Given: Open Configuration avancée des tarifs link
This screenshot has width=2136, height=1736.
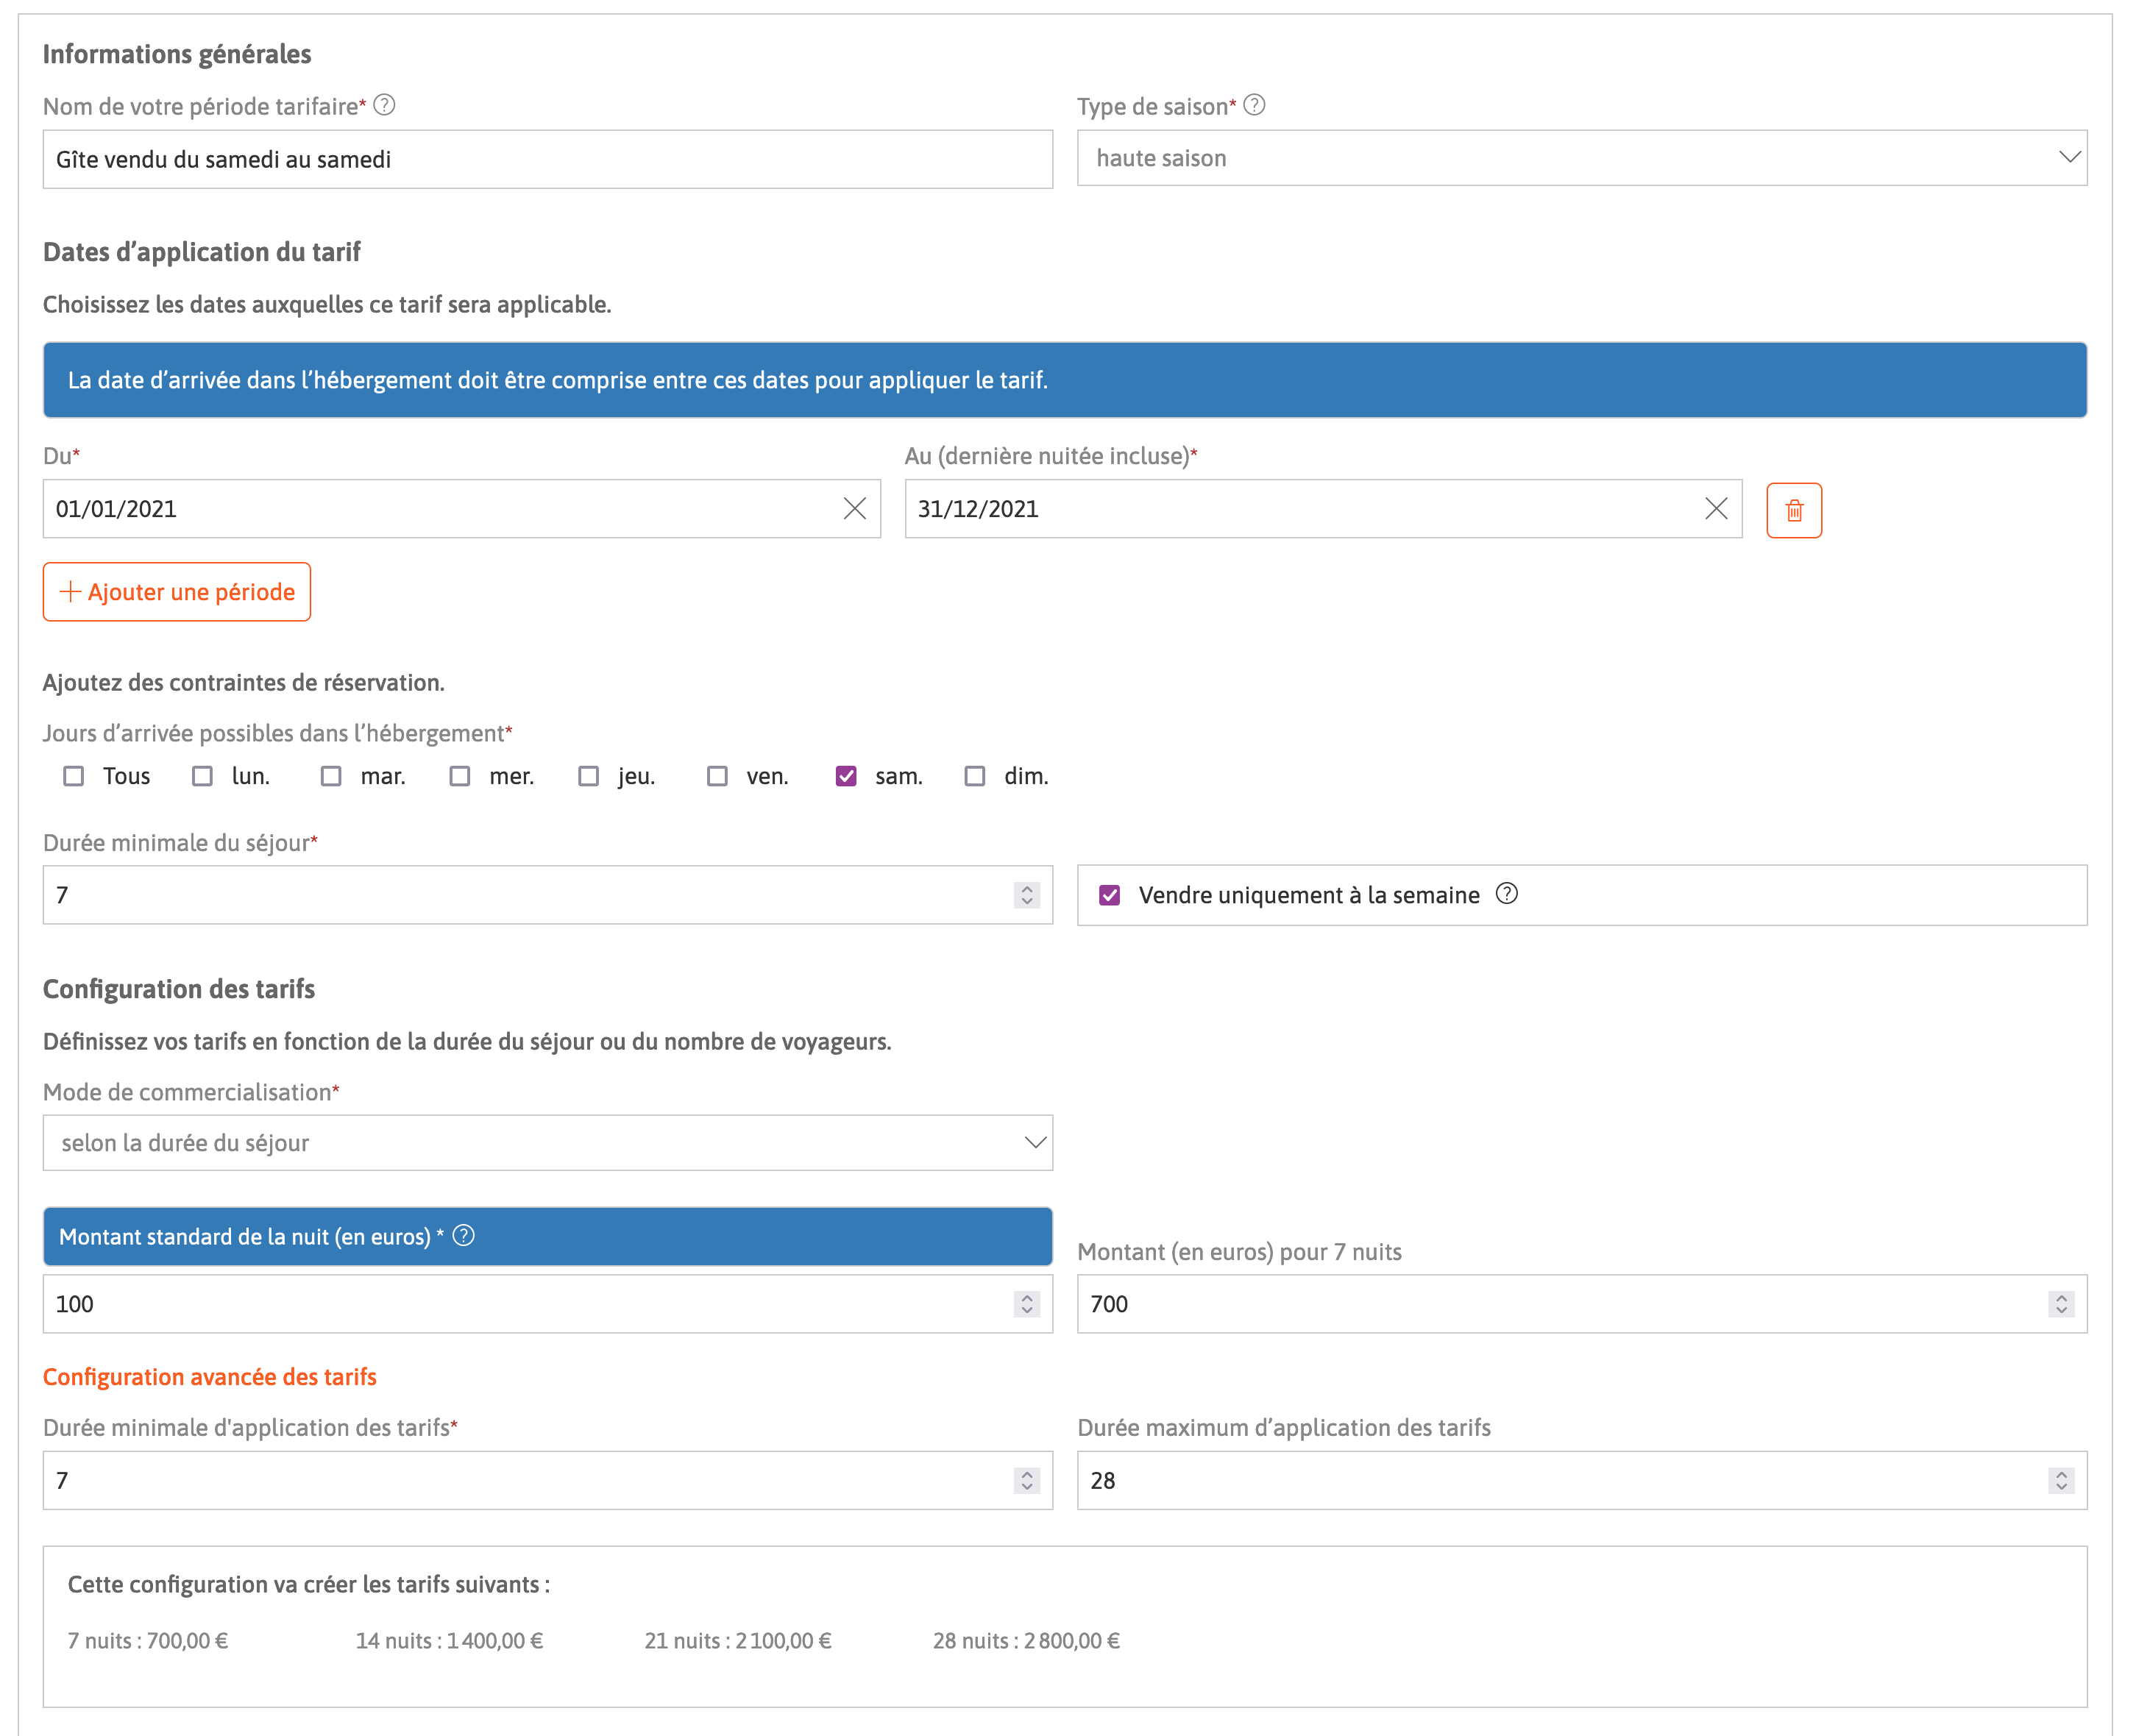Looking at the screenshot, I should [x=210, y=1377].
